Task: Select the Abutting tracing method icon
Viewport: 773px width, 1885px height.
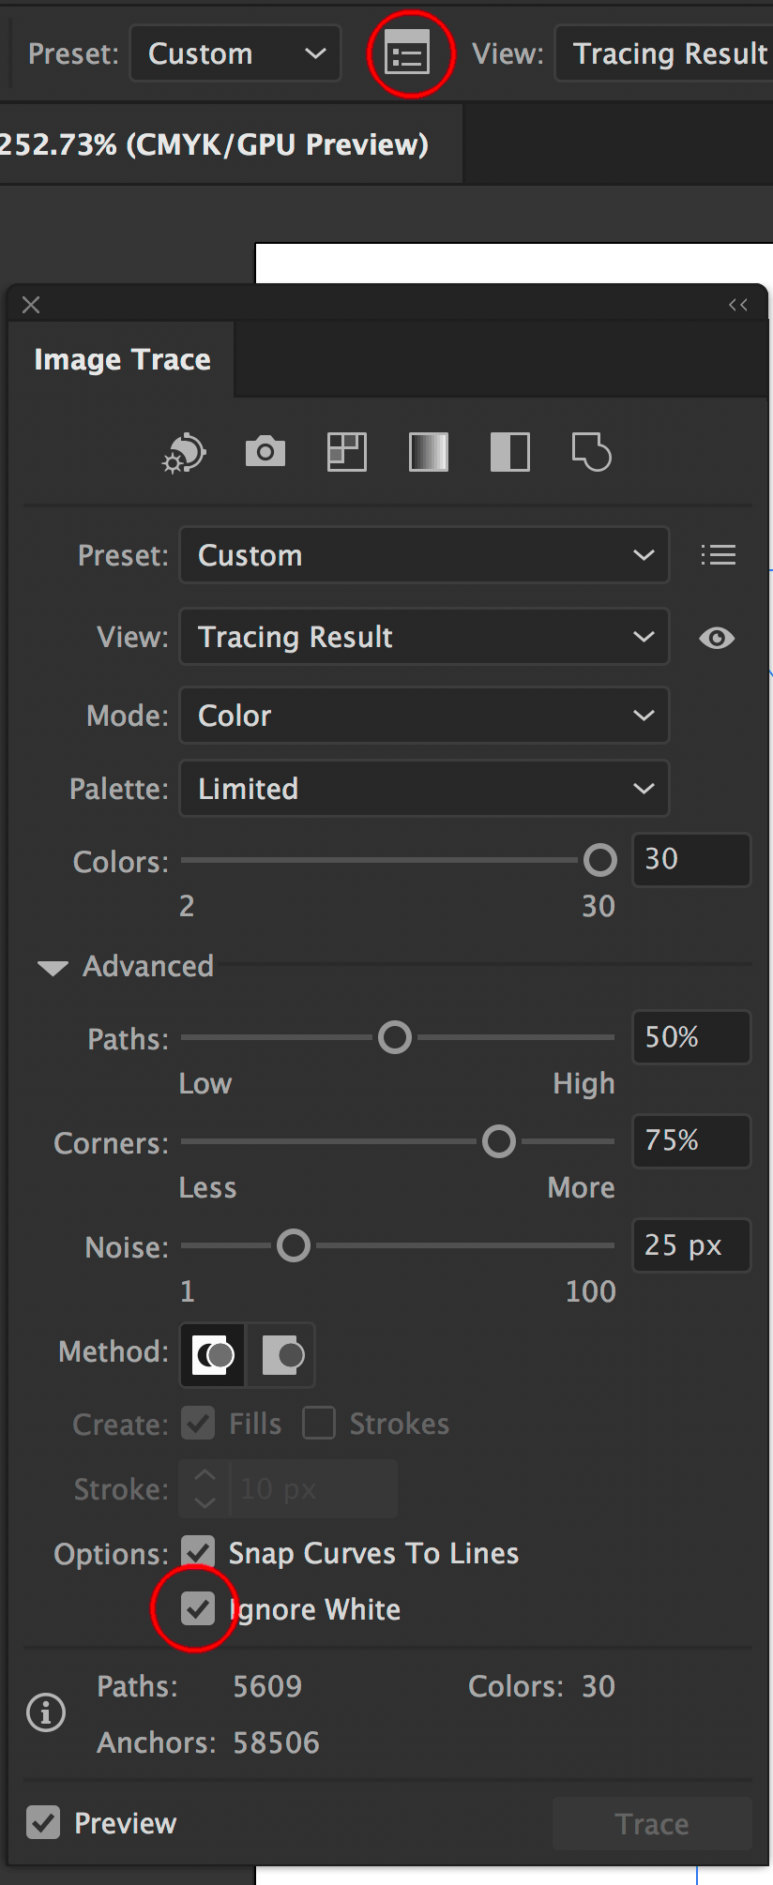Action: coord(211,1354)
